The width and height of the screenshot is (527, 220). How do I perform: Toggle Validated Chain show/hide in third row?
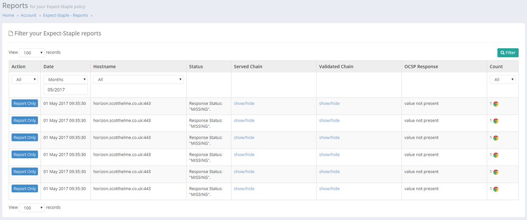(x=329, y=137)
